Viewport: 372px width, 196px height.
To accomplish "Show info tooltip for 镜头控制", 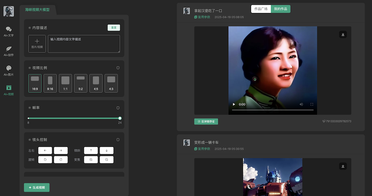I will (x=118, y=139).
